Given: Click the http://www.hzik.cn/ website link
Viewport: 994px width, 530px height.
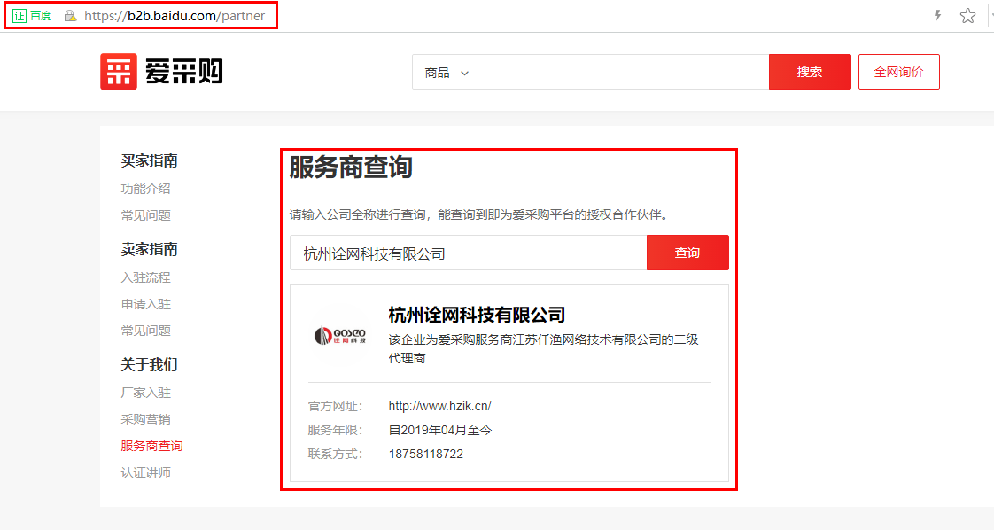Looking at the screenshot, I should pyautogui.click(x=440, y=406).
